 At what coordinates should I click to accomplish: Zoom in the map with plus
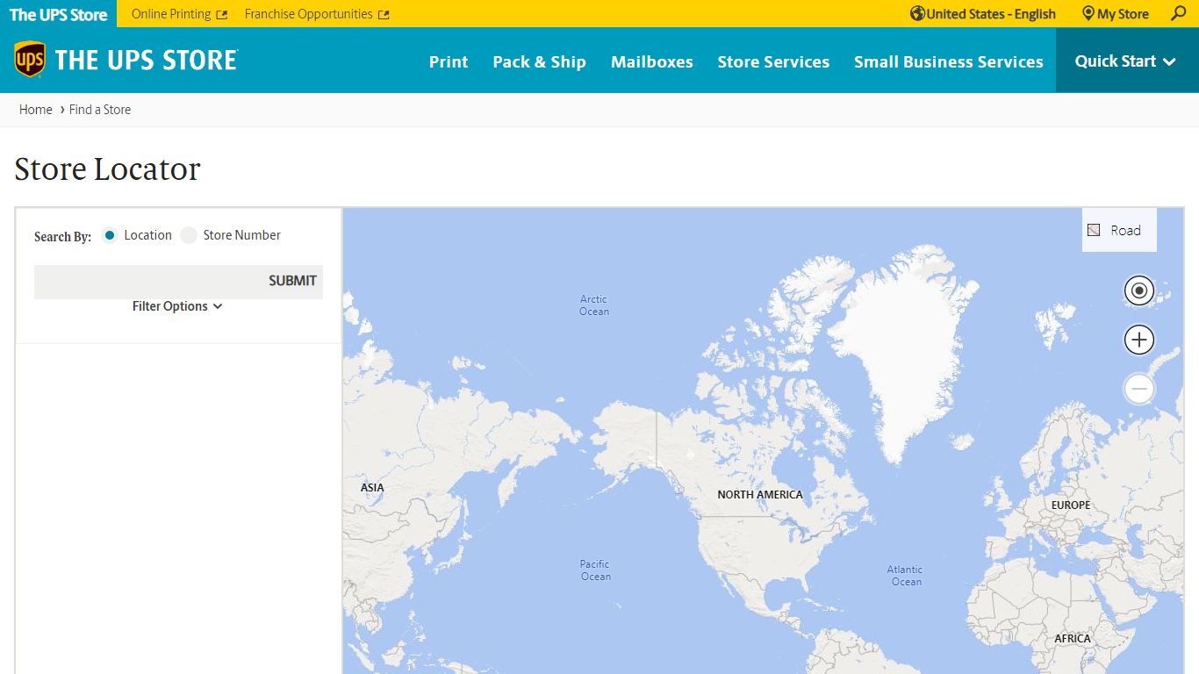pos(1139,340)
